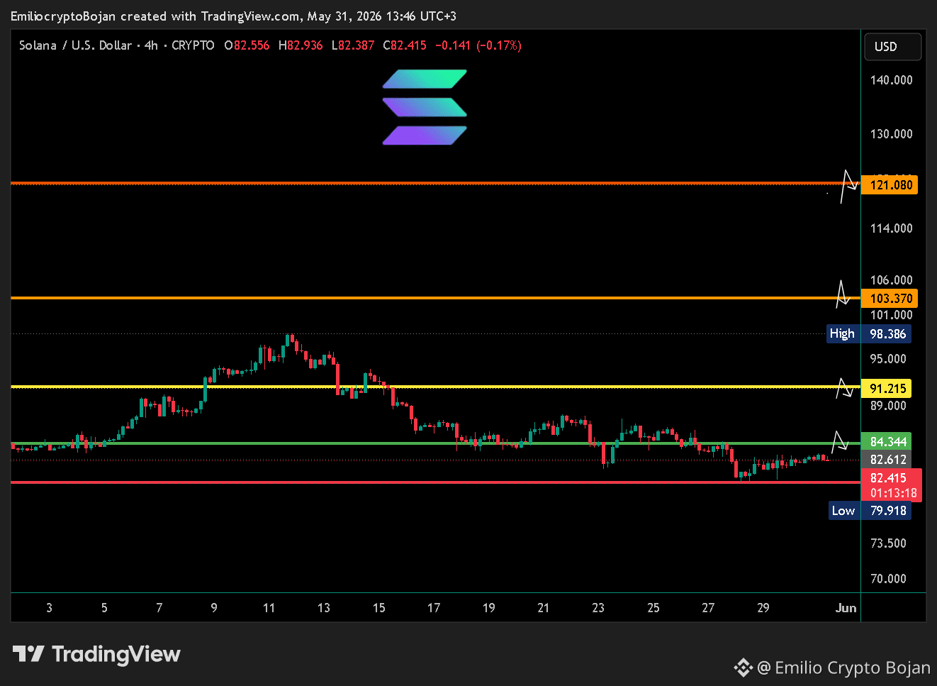The image size is (937, 686).
Task: Select the open value O82.556
Action: pyautogui.click(x=247, y=45)
